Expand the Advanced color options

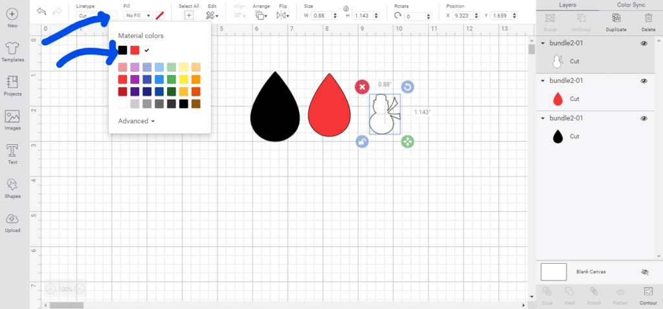137,121
